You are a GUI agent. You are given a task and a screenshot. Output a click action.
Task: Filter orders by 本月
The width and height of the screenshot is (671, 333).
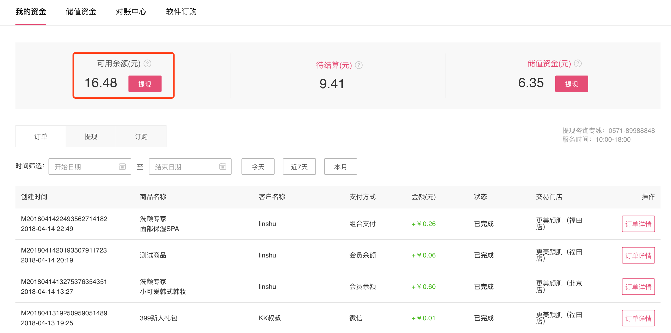point(340,166)
